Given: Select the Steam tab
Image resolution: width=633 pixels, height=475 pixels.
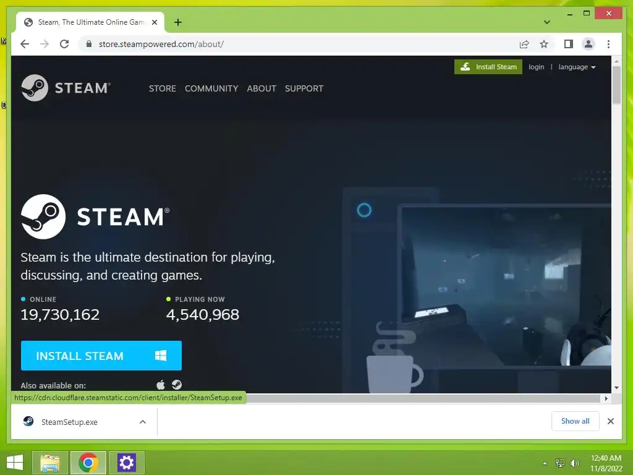Looking at the screenshot, I should point(90,22).
